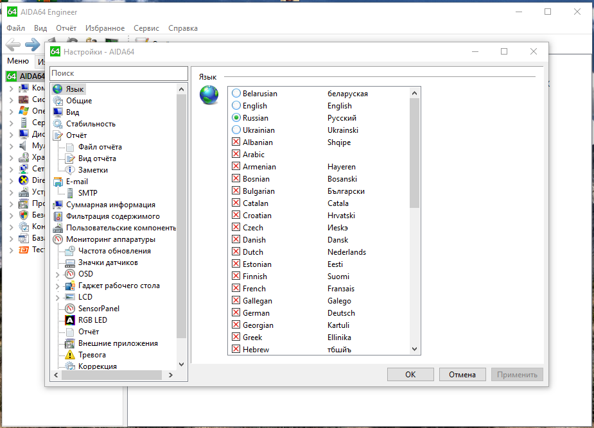Open the Сервис menu
This screenshot has height=428, width=594.
[146, 28]
